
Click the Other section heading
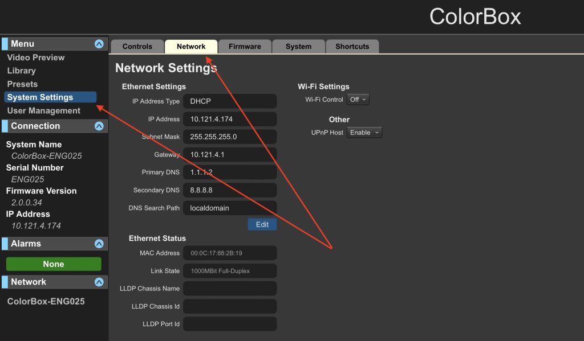pos(339,120)
